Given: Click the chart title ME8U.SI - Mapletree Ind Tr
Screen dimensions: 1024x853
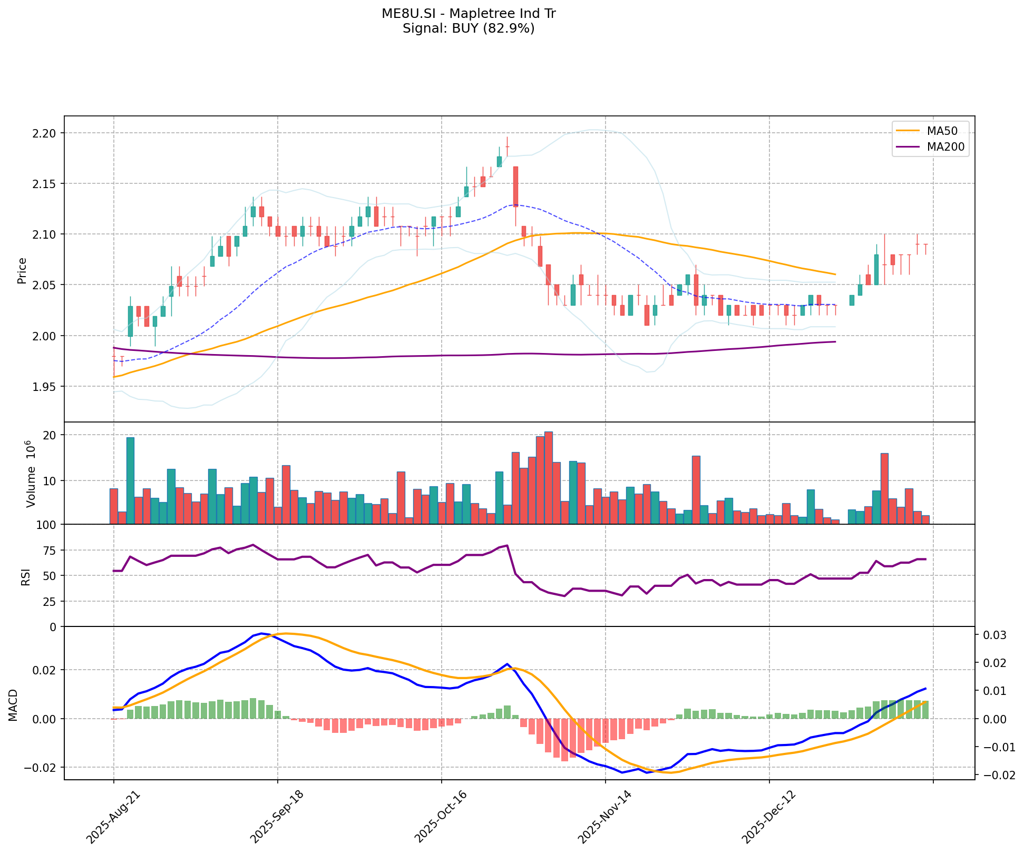Looking at the screenshot, I should coord(469,14).
